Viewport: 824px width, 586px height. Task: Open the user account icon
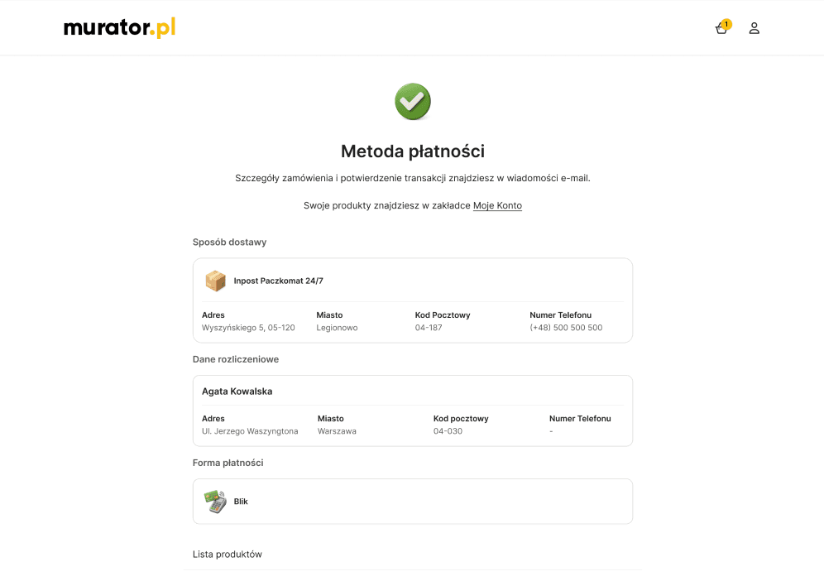(x=754, y=28)
